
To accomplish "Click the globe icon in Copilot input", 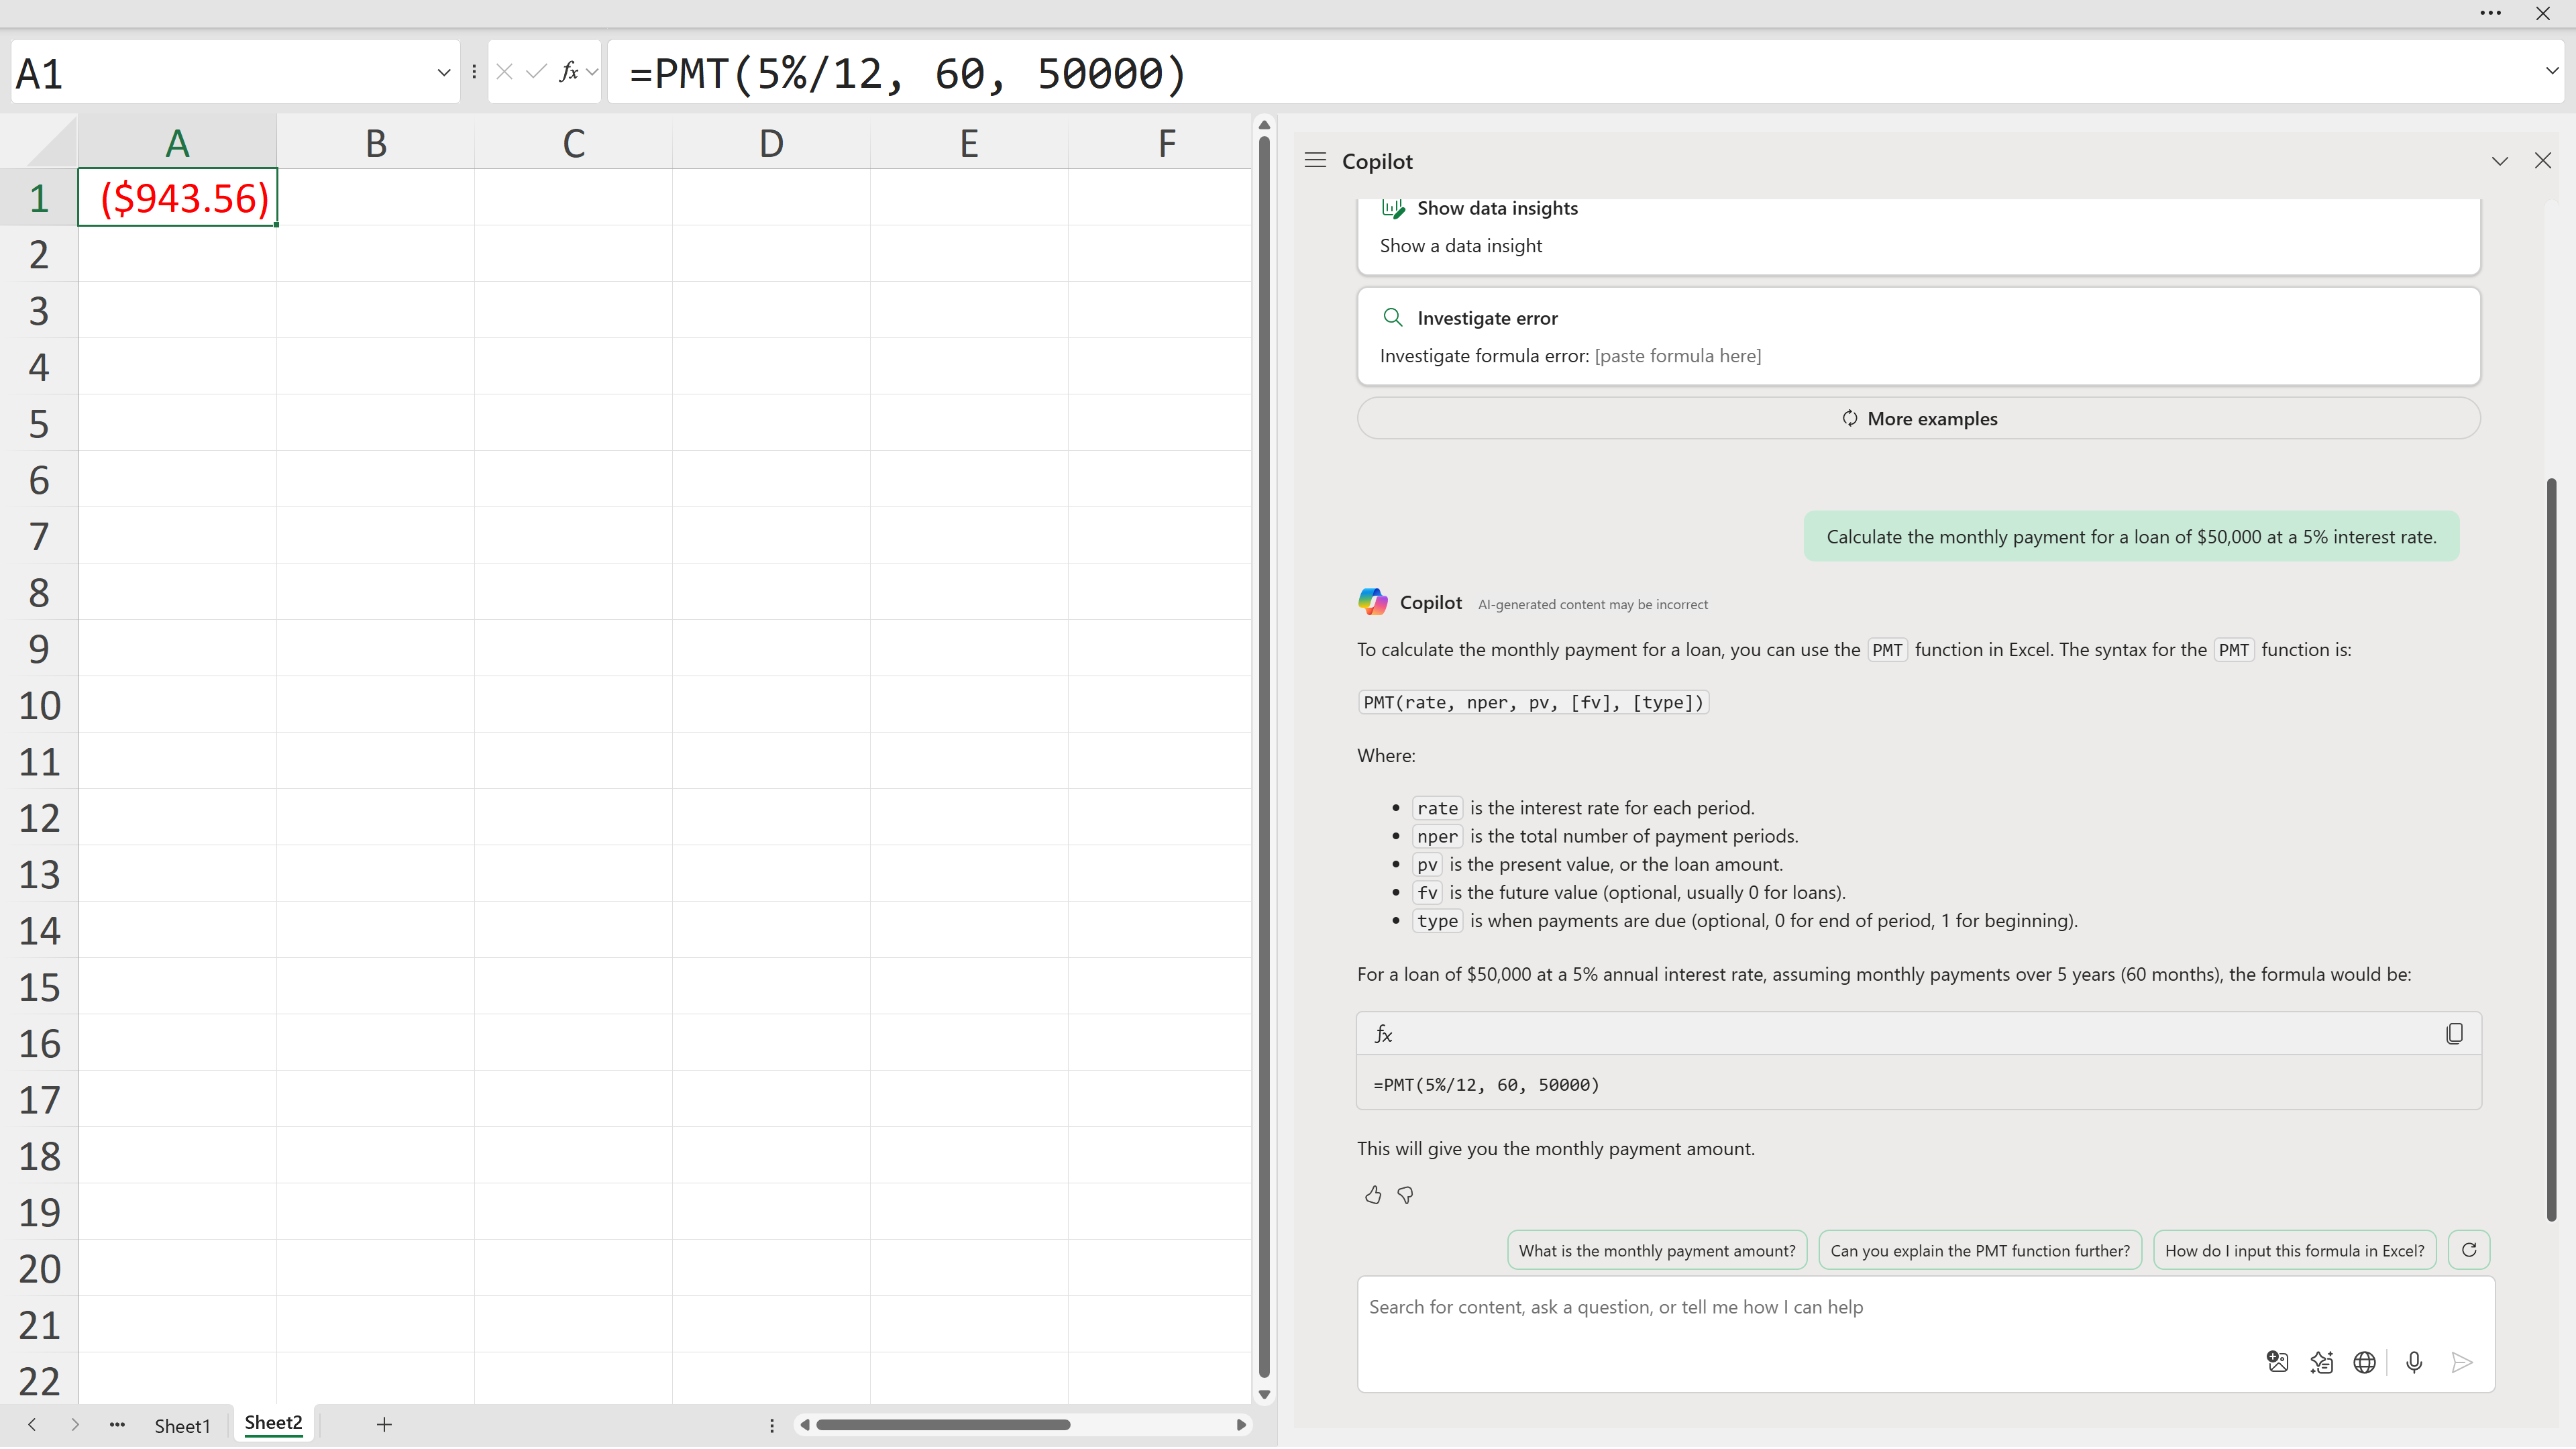I will click(x=2364, y=1363).
